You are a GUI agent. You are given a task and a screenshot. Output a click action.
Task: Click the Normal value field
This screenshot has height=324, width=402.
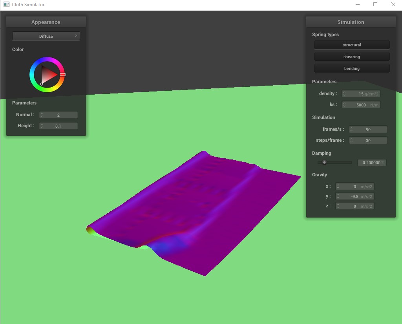tap(58, 115)
